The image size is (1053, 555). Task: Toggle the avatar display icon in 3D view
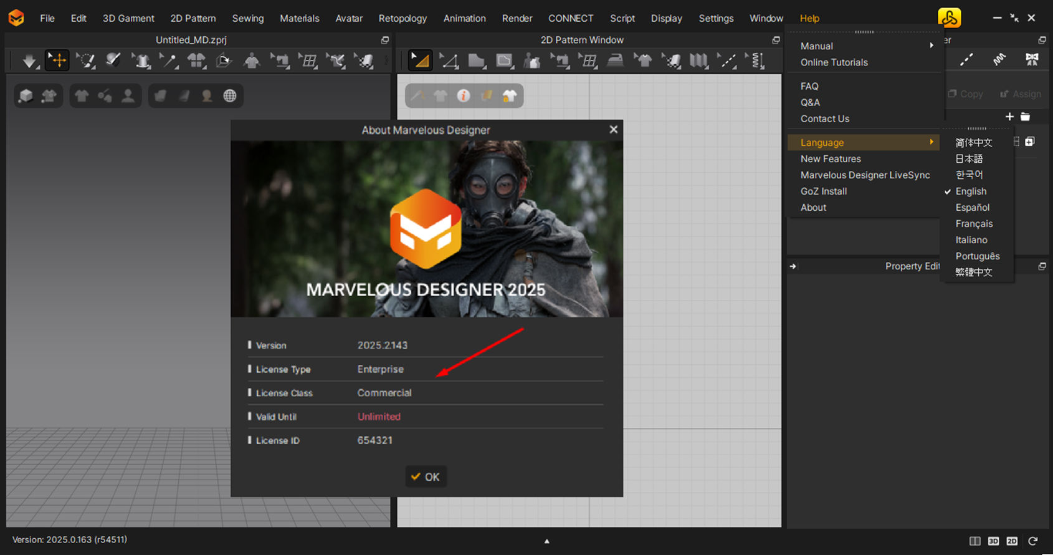(128, 95)
